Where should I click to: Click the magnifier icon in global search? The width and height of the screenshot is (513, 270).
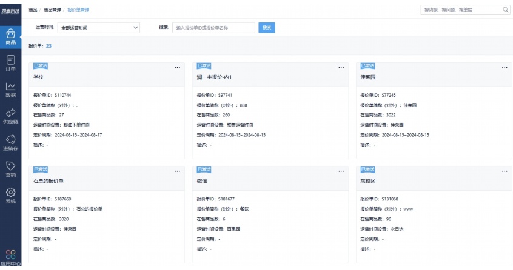coord(506,10)
